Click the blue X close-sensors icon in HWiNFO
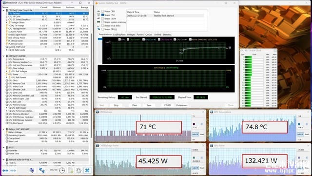The image size is (312, 176). (87, 170)
